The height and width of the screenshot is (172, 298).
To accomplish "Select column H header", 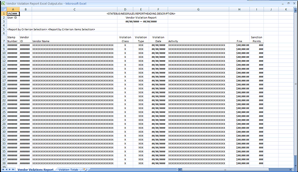I will pos(239,9).
